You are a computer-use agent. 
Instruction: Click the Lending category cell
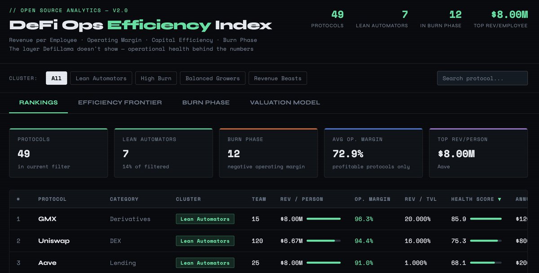point(123,263)
